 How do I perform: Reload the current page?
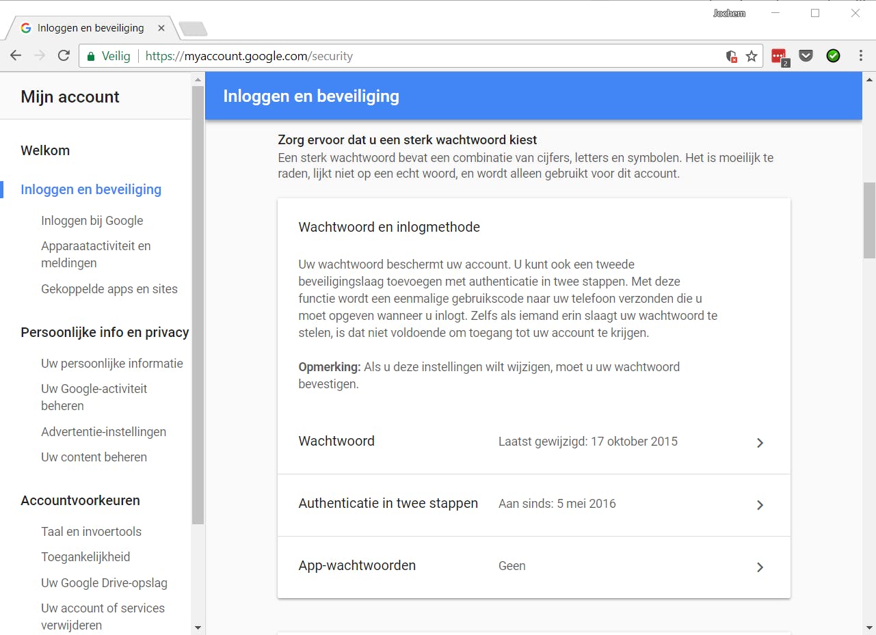coord(64,56)
